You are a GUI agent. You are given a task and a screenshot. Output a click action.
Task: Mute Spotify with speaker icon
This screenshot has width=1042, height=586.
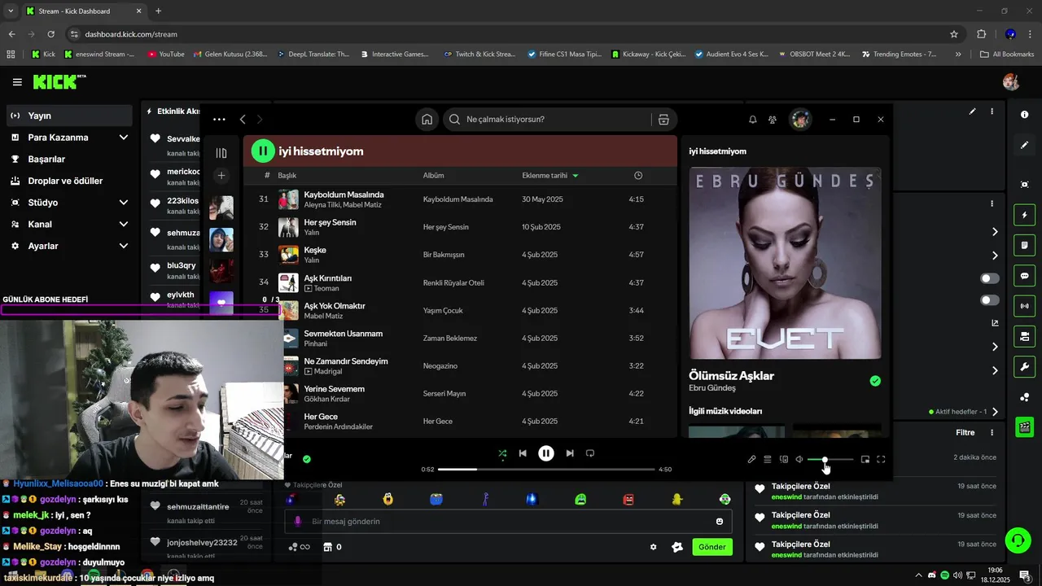(x=799, y=460)
